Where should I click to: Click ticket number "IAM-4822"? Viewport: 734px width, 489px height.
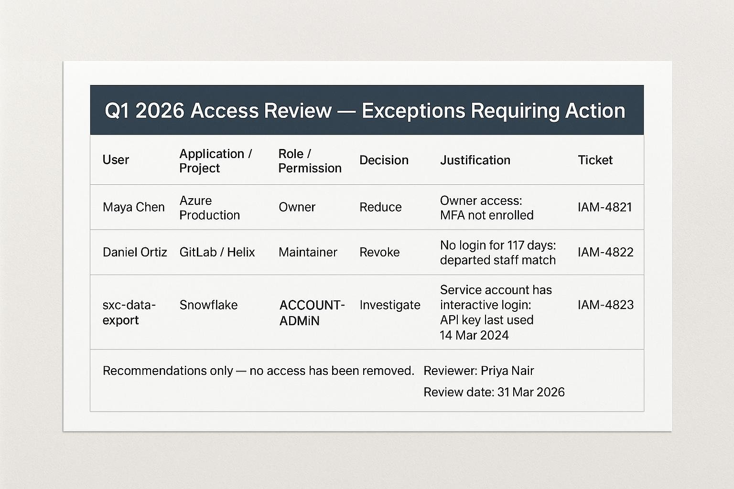click(605, 252)
